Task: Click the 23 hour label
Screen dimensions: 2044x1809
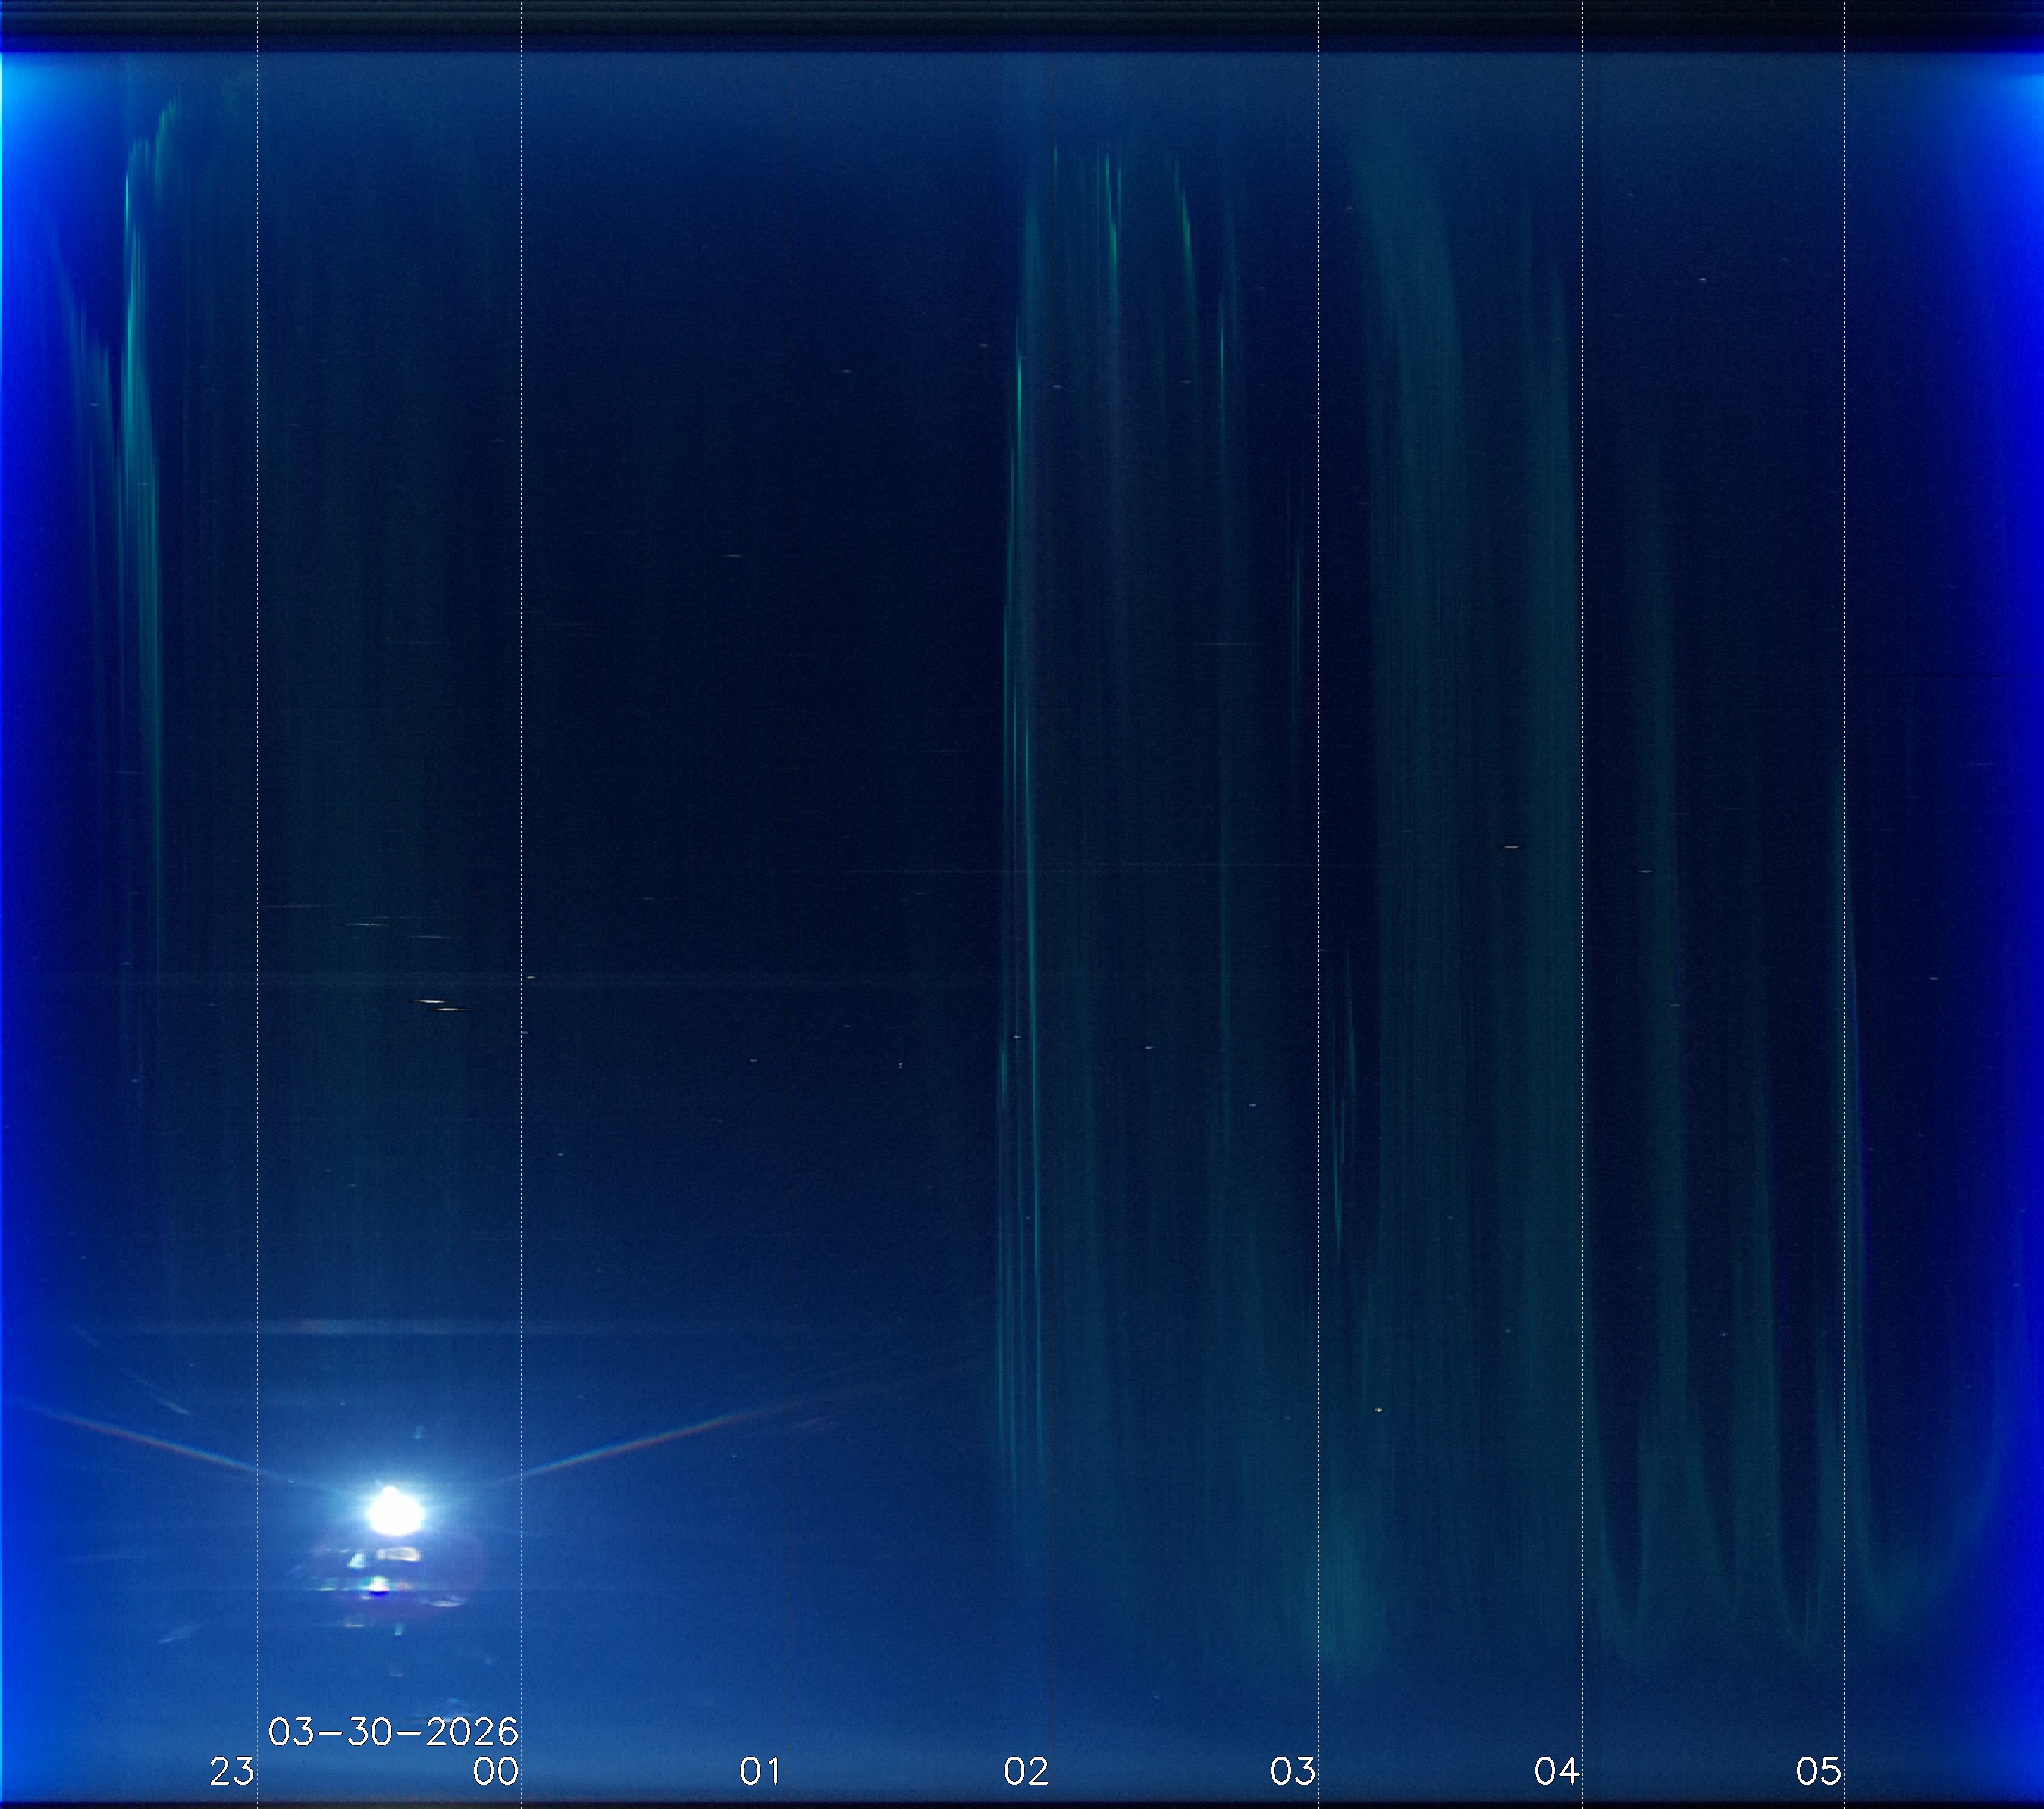Action: 232,1771
